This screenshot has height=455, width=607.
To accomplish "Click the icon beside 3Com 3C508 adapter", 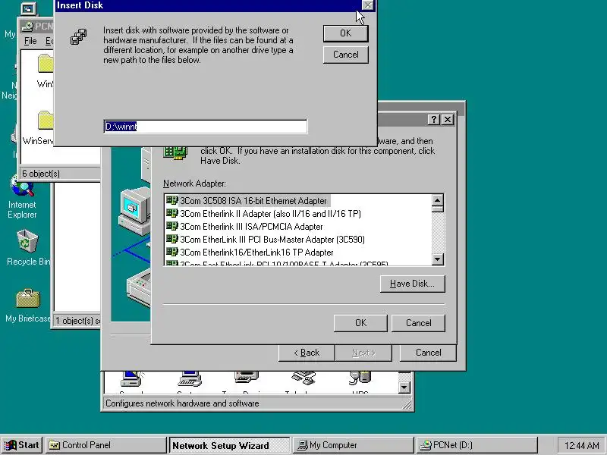I will tap(172, 200).
